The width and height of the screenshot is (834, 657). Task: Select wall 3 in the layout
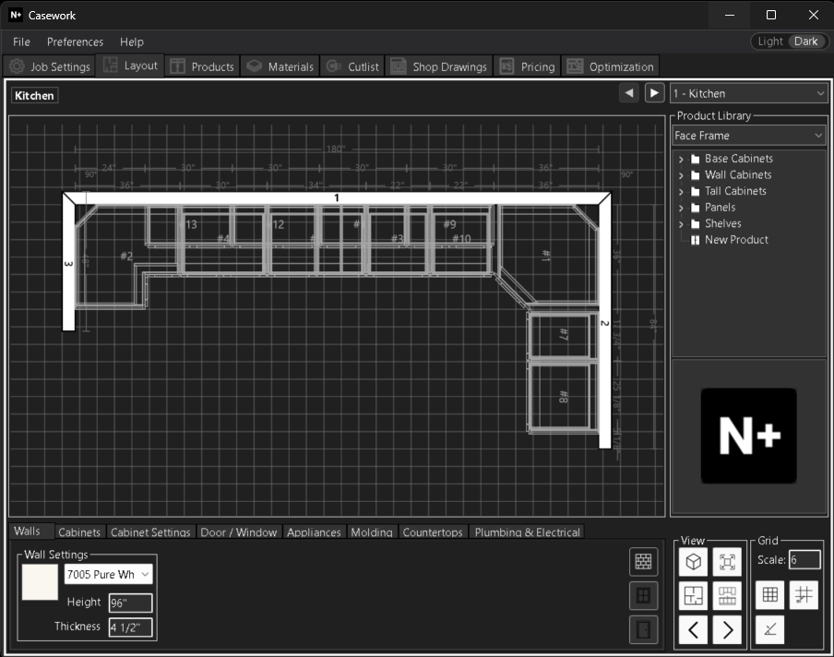[68, 263]
